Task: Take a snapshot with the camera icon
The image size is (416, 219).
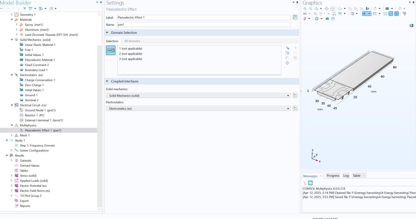Action: click(327, 19)
